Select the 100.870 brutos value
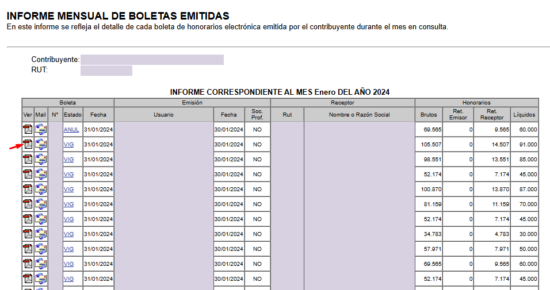Viewport: 550px width, 290px height. (x=431, y=189)
